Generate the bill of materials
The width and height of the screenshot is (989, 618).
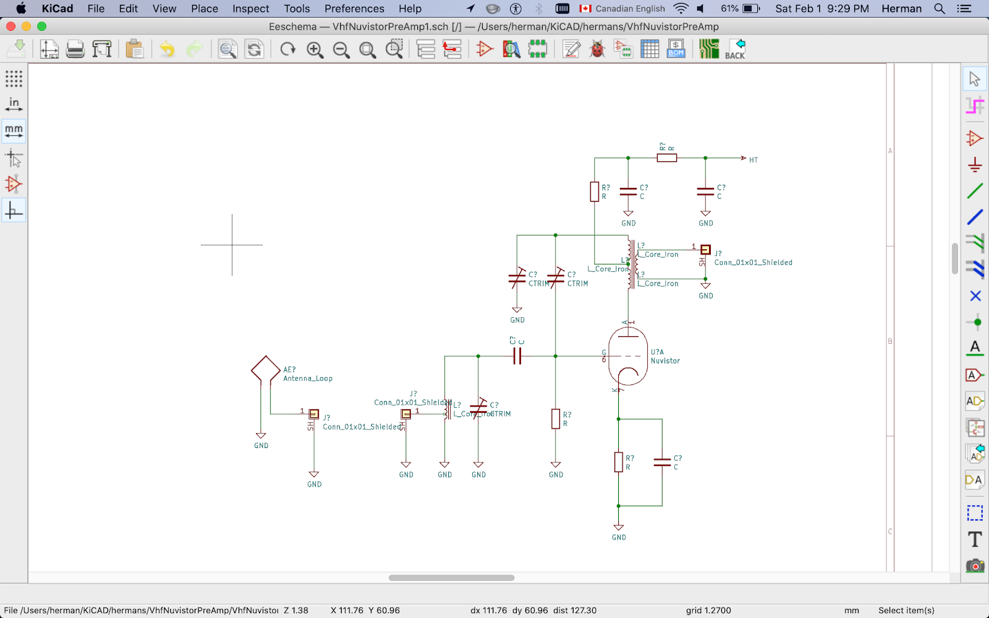676,49
